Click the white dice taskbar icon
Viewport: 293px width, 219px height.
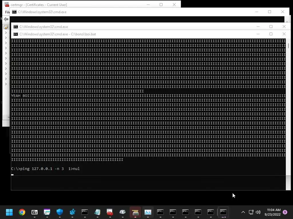click(122, 212)
